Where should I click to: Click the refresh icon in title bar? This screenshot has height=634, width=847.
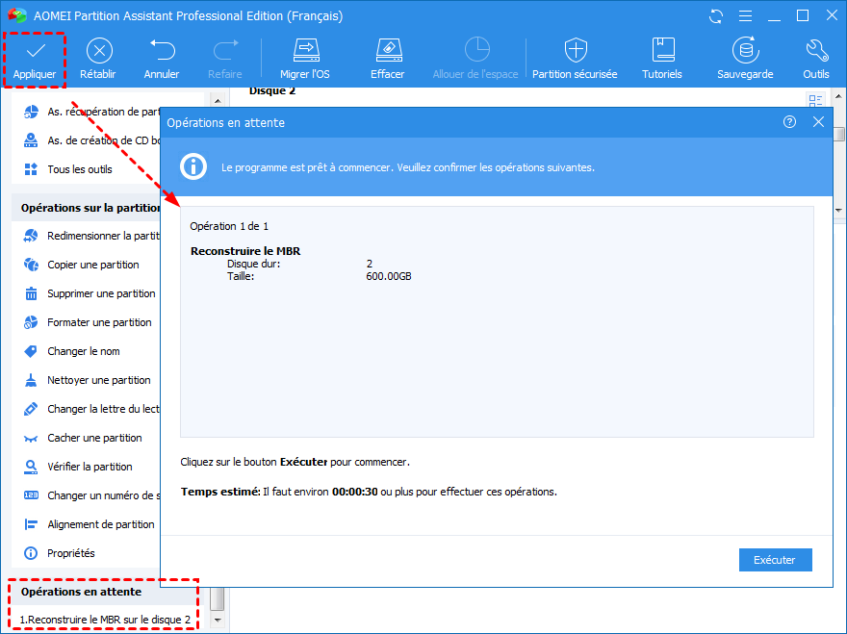716,16
